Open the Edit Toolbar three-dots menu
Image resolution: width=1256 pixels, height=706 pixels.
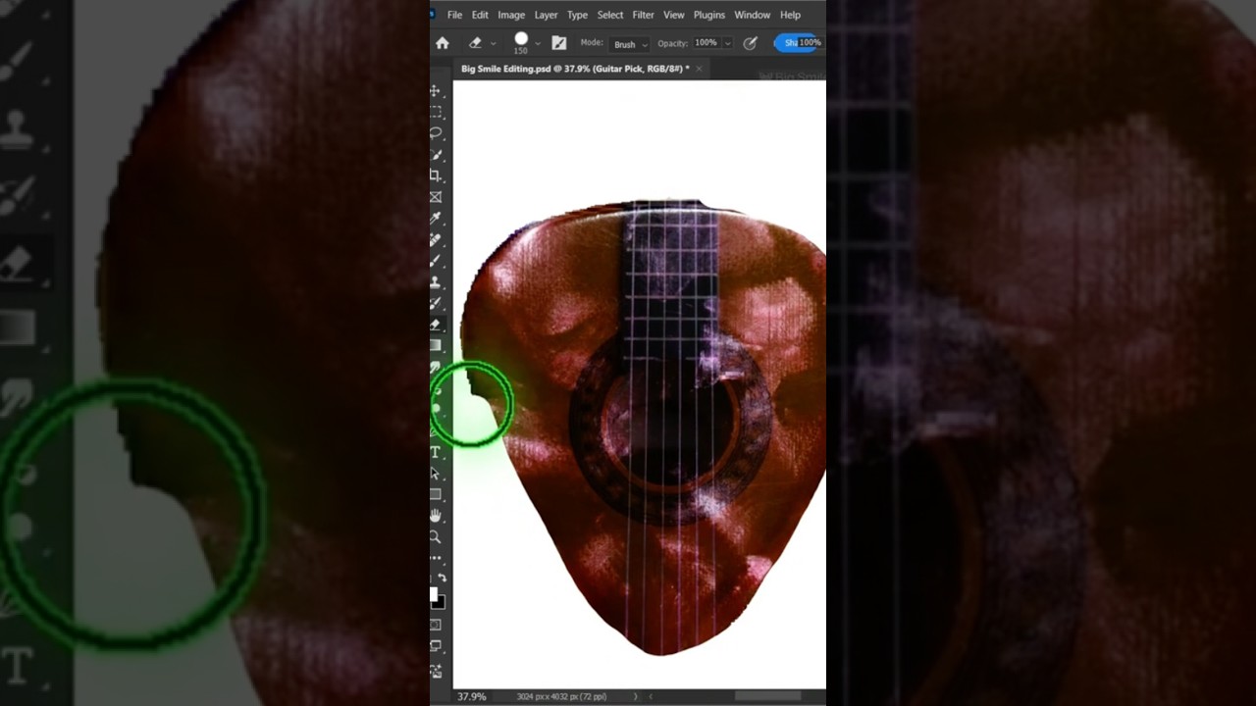tap(436, 558)
